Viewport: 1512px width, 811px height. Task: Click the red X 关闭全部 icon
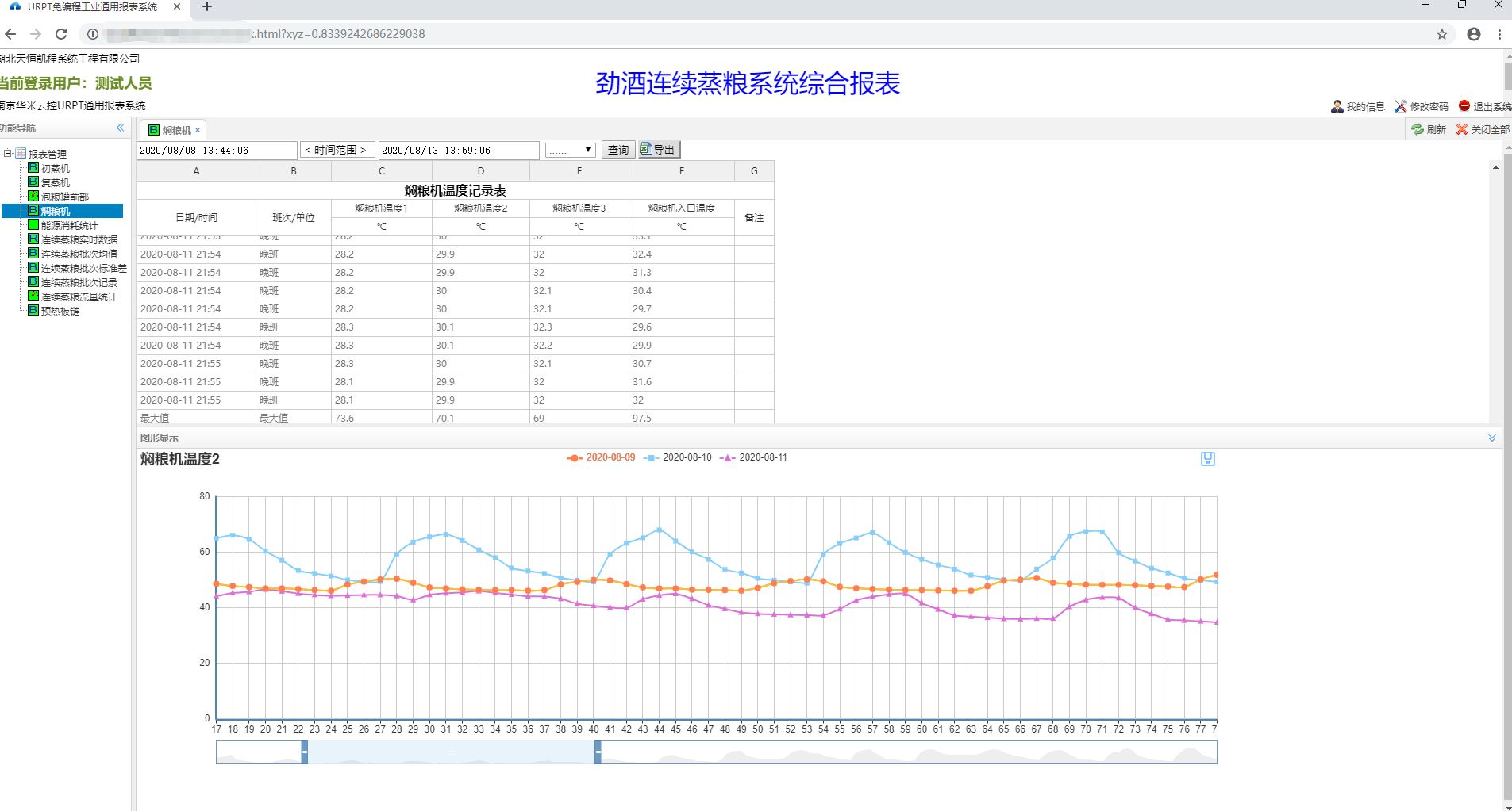tap(1462, 129)
